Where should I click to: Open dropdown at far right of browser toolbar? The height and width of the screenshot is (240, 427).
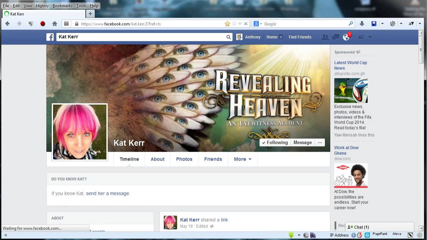[x=420, y=24]
